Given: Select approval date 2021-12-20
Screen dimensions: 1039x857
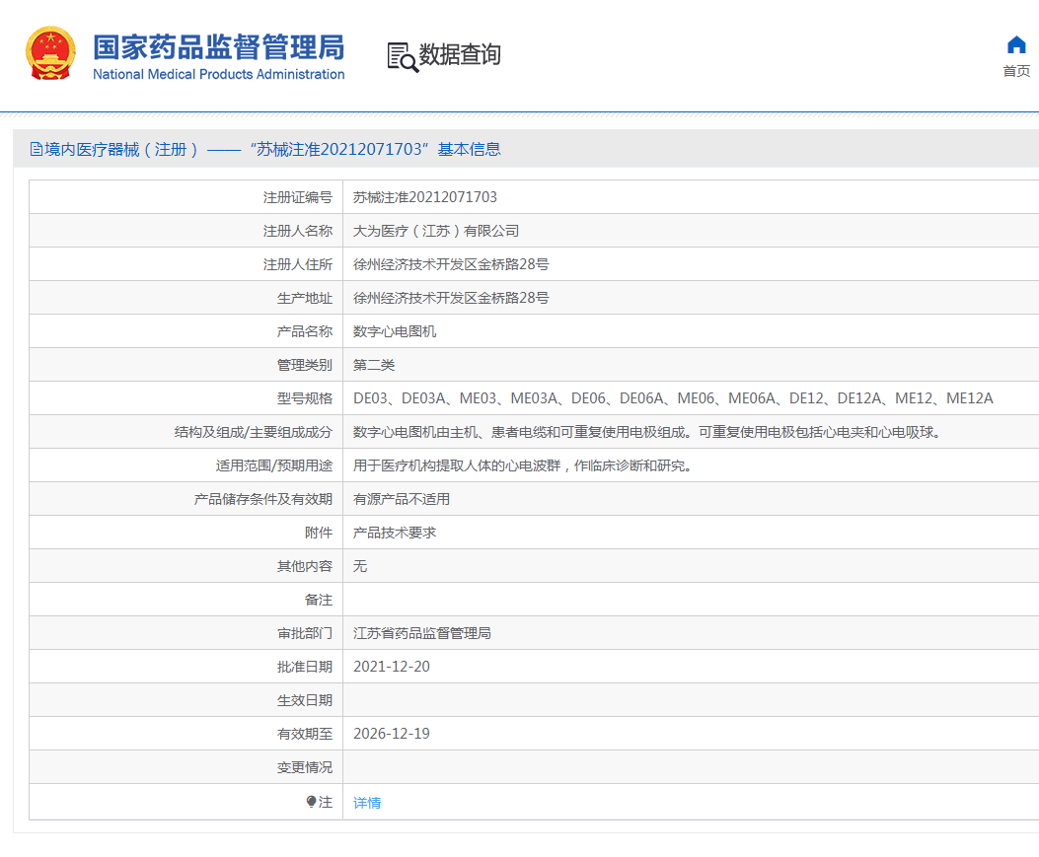Looking at the screenshot, I should pyautogui.click(x=392, y=667).
